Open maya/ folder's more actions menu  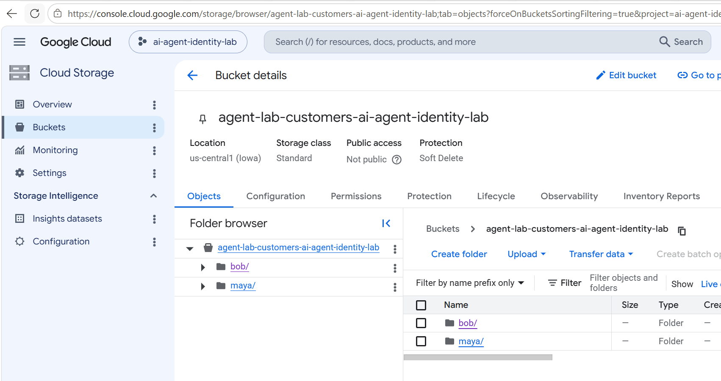point(395,287)
